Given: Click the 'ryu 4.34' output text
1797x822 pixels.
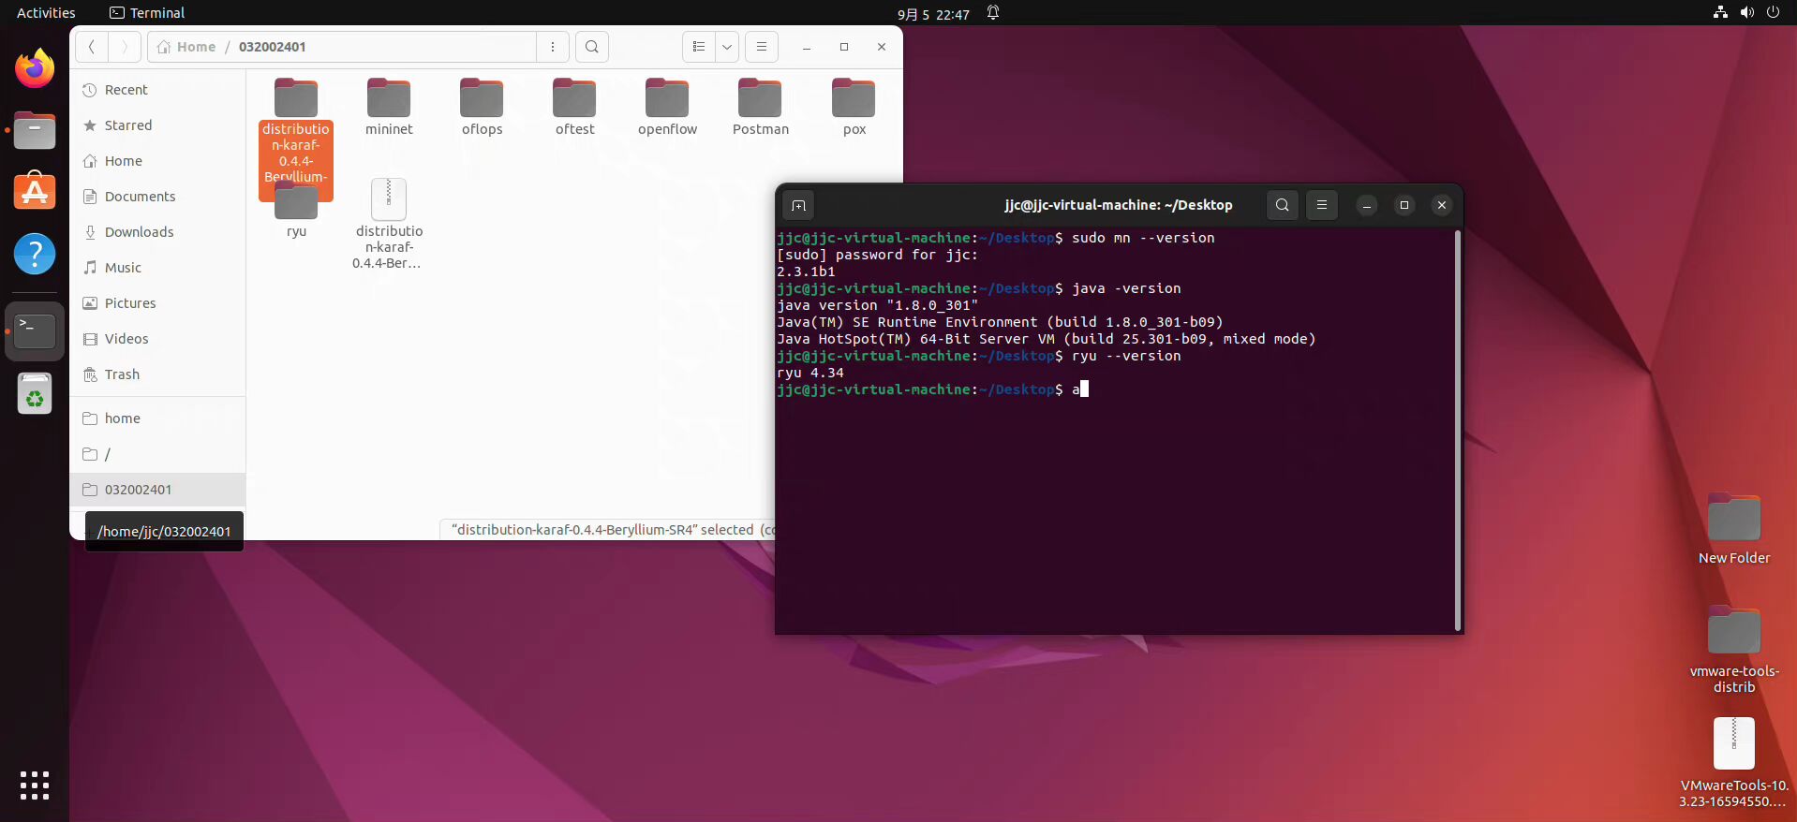Looking at the screenshot, I should [810, 373].
